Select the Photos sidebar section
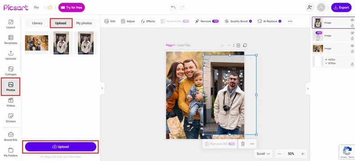Image resolution: width=355 pixels, height=161 pixels. click(11, 87)
